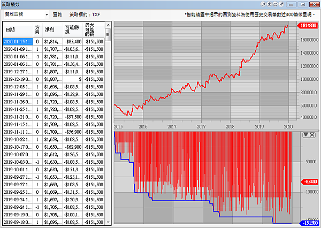Select the 2019-10-03 date cell

tap(18, 162)
